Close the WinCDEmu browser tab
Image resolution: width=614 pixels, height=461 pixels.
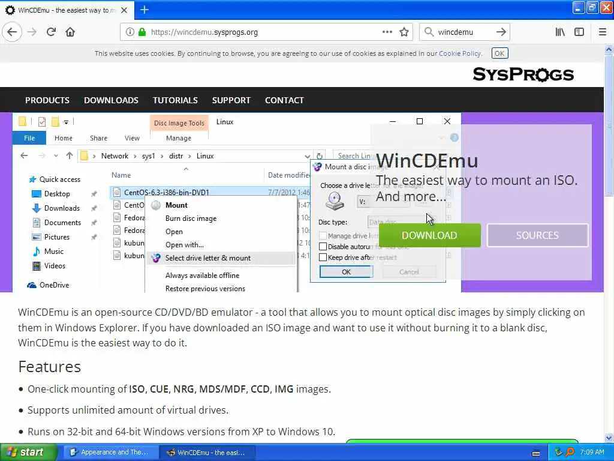click(x=124, y=10)
